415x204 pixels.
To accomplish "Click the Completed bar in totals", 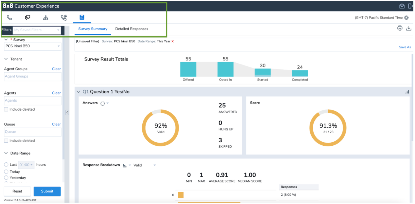I will [x=300, y=73].
